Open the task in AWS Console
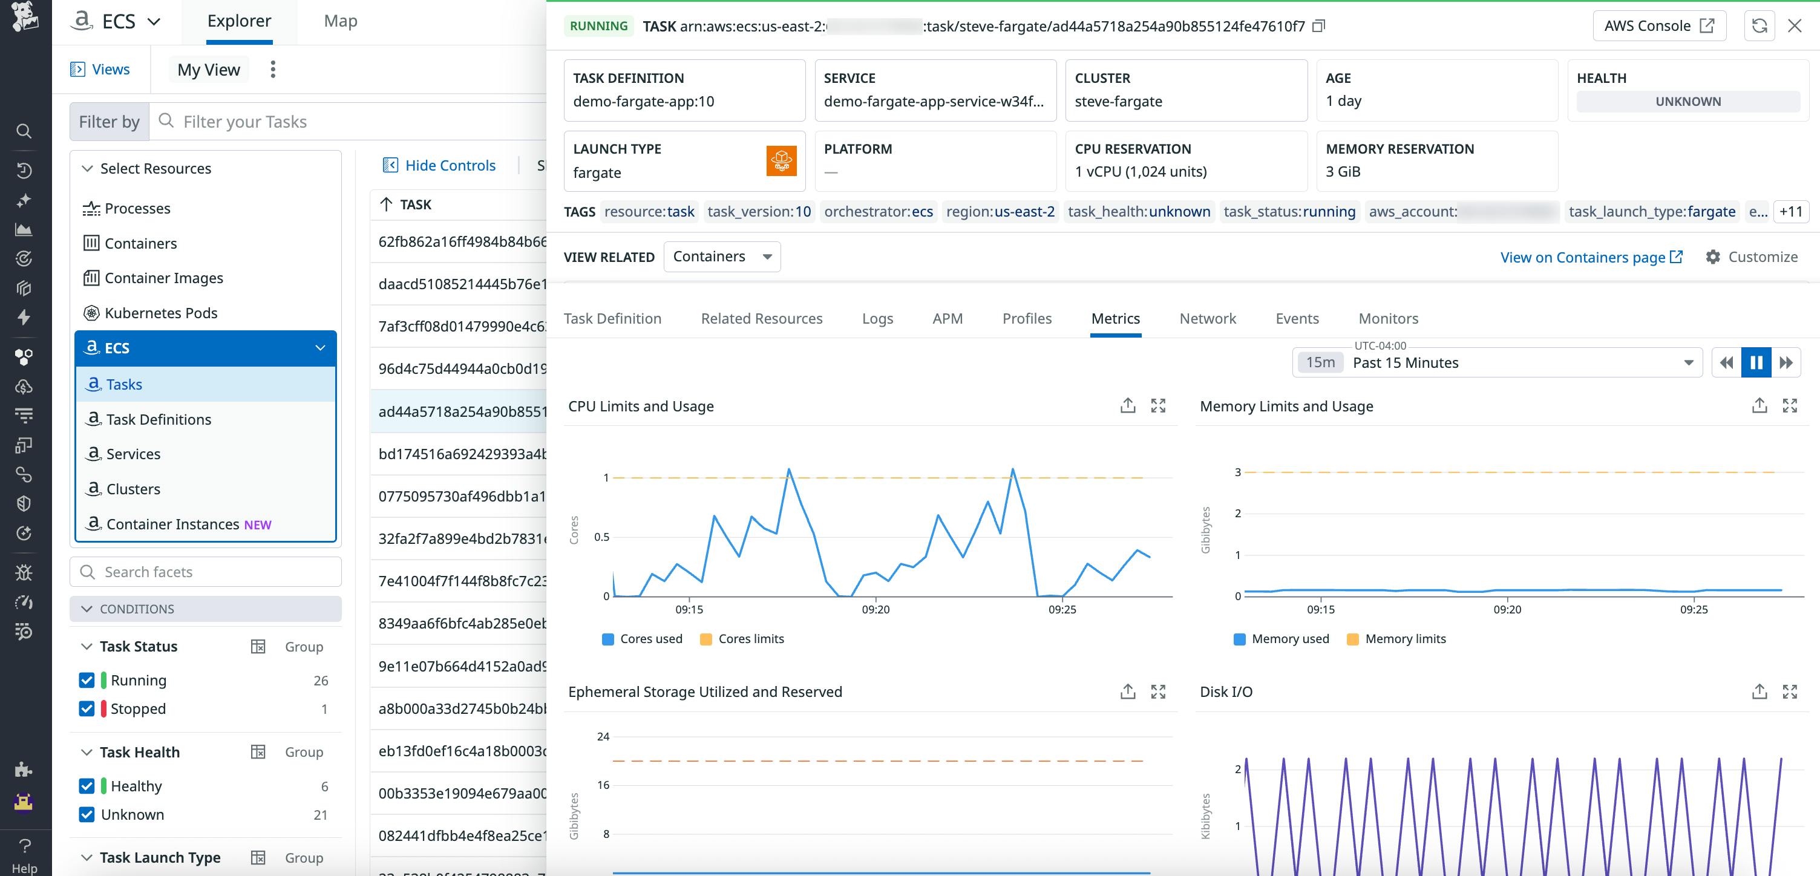This screenshot has height=876, width=1820. [x=1660, y=25]
